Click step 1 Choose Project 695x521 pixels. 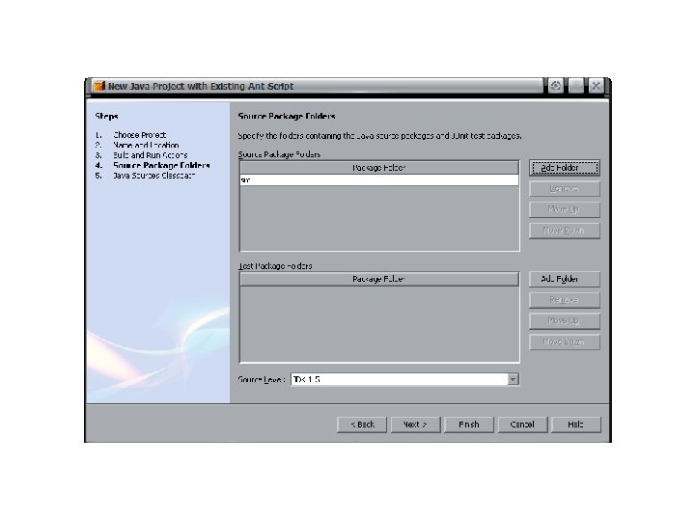139,135
